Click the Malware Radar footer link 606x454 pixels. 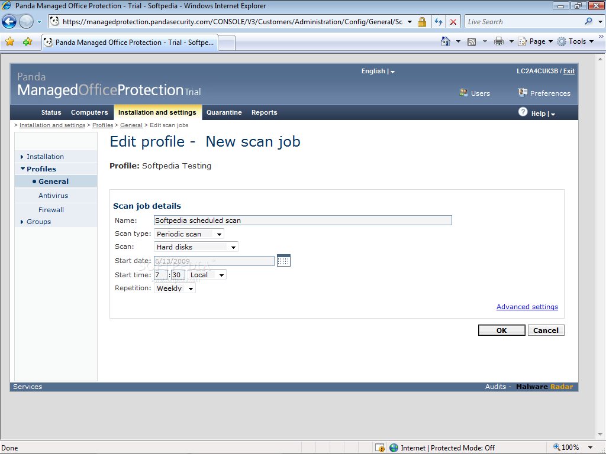click(x=544, y=387)
